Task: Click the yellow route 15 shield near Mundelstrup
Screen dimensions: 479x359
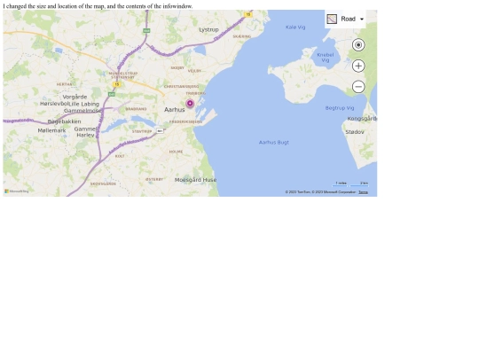Action: point(117,84)
